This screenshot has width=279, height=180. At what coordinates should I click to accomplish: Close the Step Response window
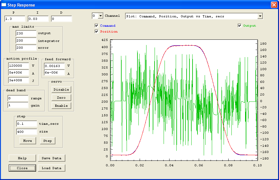point(274,5)
